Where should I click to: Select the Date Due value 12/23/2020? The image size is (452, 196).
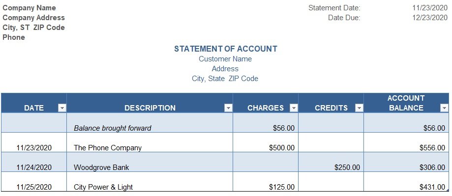[x=430, y=18]
